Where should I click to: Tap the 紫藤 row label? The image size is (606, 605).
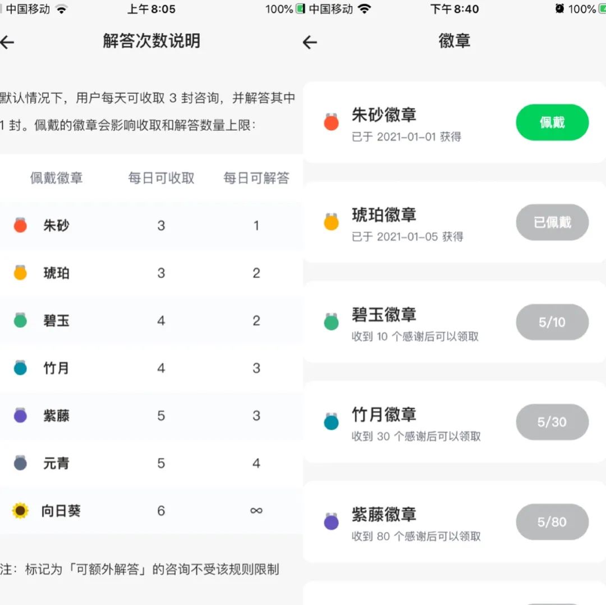click(57, 415)
